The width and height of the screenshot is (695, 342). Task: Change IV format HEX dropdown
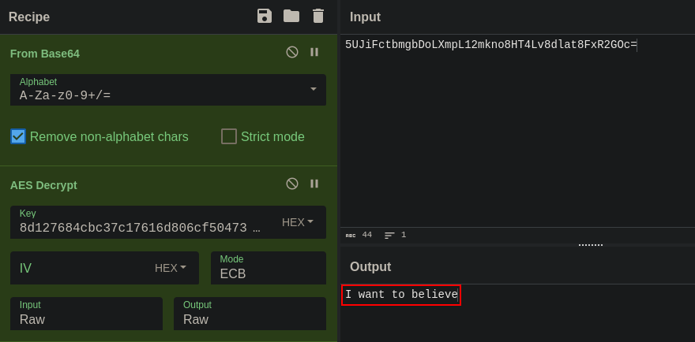click(x=171, y=268)
